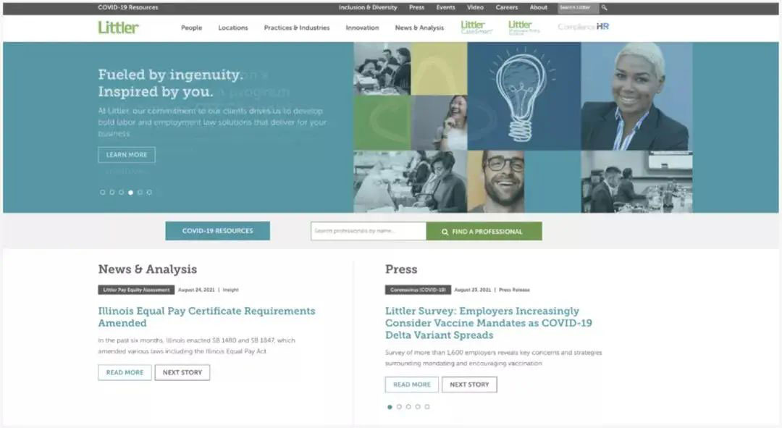Click the hero photo of the bearded man
This screenshot has height=428, width=782.
pos(496,182)
